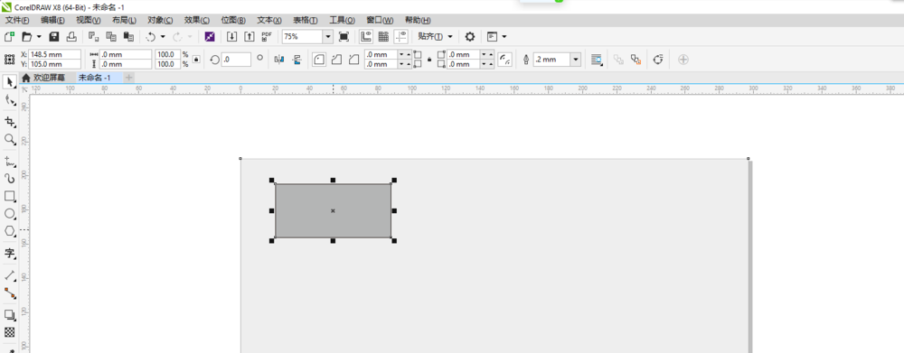Screen dimensions: 904x353
Task: Click the Wrap text icon
Action: tap(597, 60)
